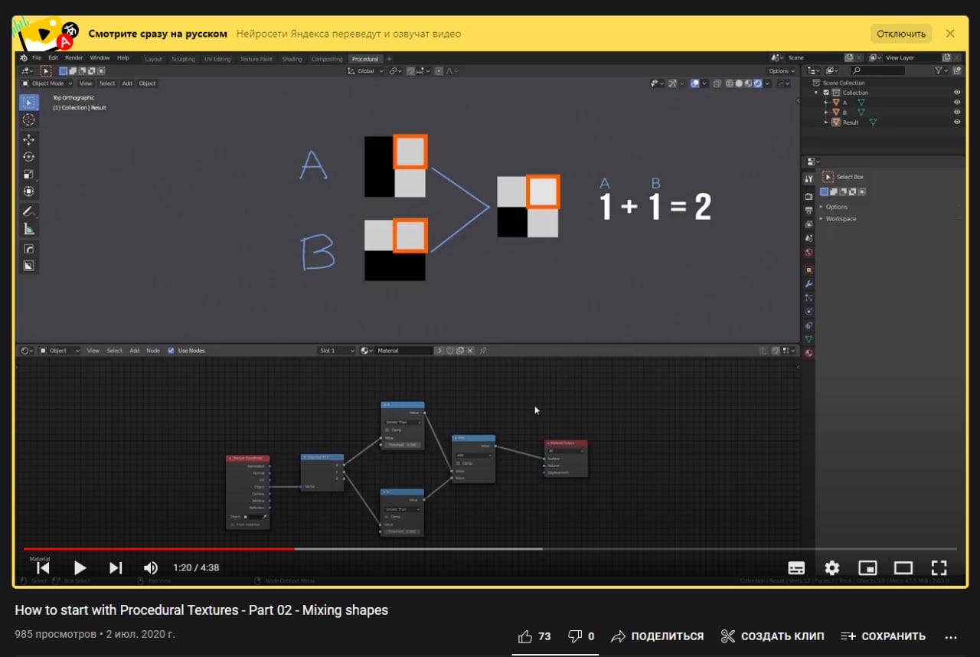Click the Отключить button in banner
Image resolution: width=980 pixels, height=657 pixels.
click(x=901, y=34)
